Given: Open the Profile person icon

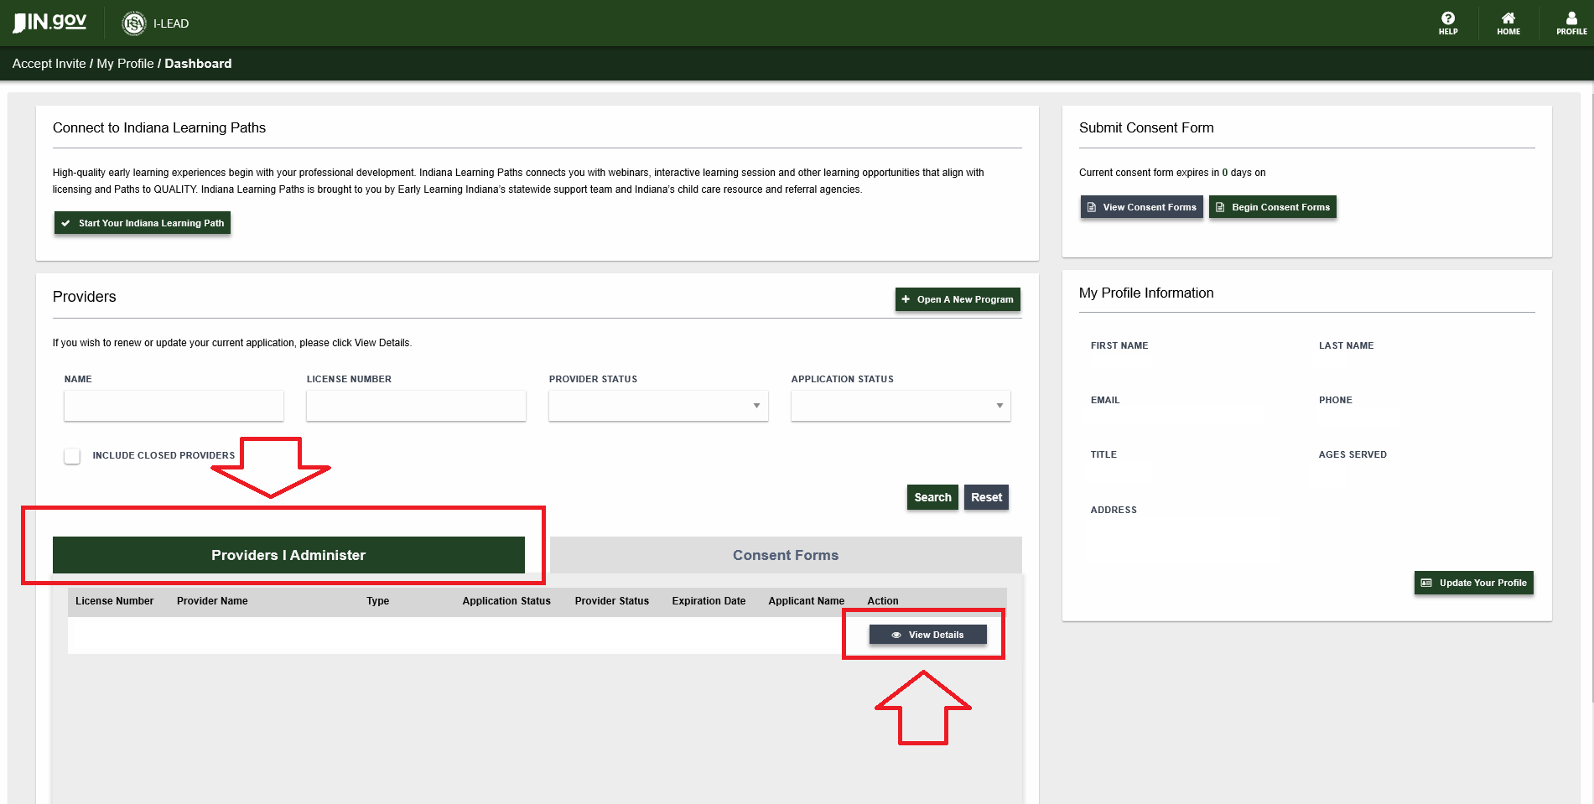Looking at the screenshot, I should click(x=1571, y=19).
